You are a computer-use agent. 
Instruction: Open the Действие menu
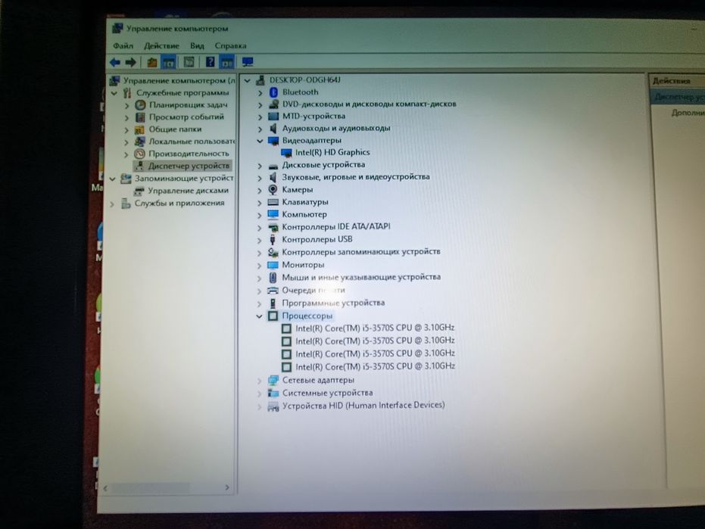coord(161,46)
